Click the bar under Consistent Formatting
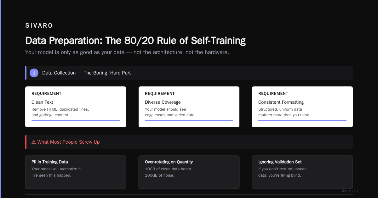 [302, 120]
